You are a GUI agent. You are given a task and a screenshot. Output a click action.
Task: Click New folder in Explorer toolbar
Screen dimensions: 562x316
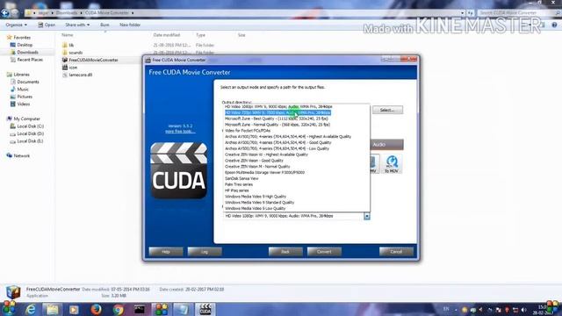pyautogui.click(x=130, y=25)
